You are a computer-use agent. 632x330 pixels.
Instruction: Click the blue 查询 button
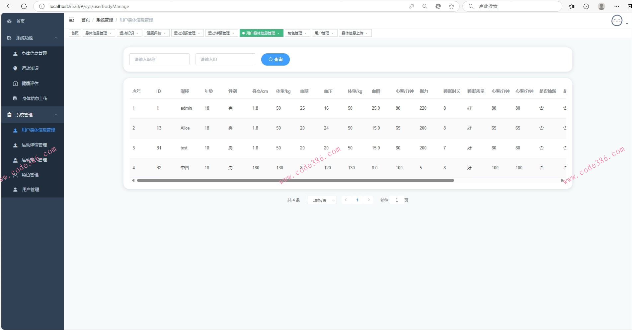pyautogui.click(x=275, y=59)
